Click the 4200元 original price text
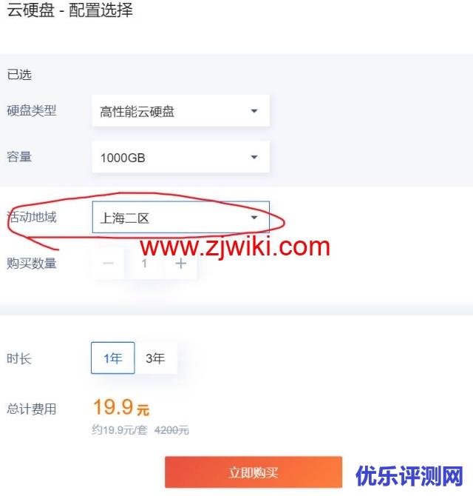Viewport: 473px width, 496px height. (171, 430)
